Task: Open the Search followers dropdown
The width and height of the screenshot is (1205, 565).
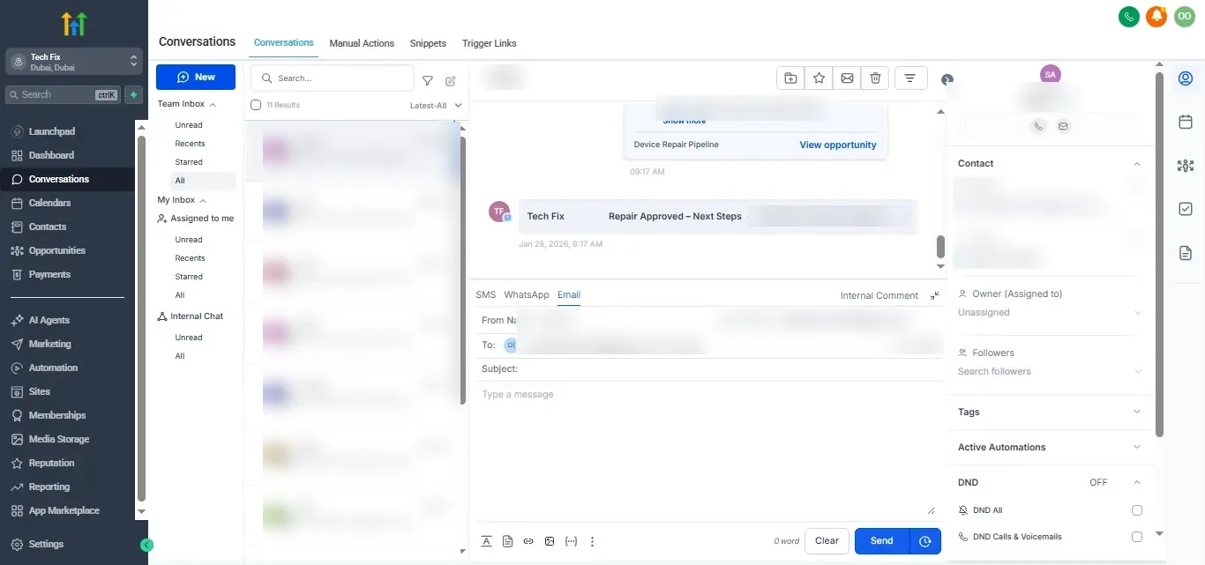Action: point(1050,372)
